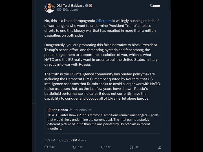The width and height of the screenshot is (203, 152).
Task: Click the 1:02 PM 12/20/25 timestamp
Action: [57, 140]
